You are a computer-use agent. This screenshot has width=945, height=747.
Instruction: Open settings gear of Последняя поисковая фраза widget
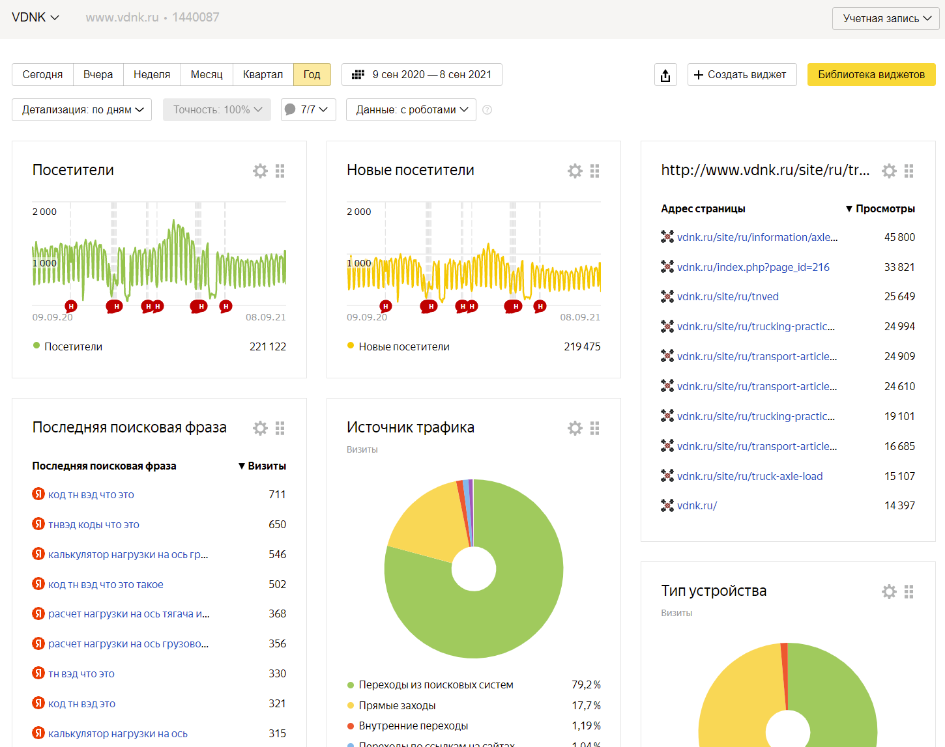[260, 428]
